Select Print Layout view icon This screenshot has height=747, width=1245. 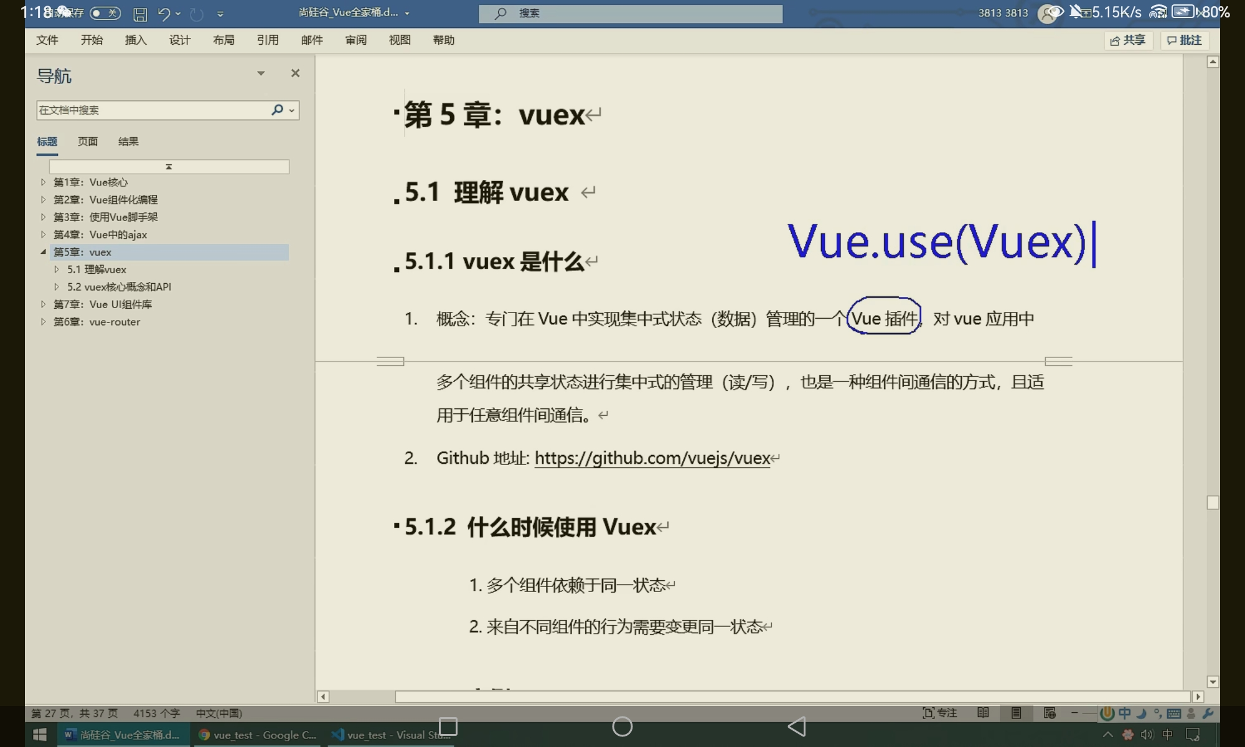click(x=1016, y=713)
